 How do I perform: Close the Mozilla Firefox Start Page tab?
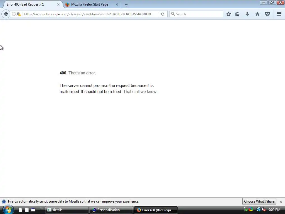117,4
